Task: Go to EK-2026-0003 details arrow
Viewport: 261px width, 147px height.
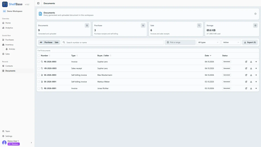Action: [x=256, y=75]
